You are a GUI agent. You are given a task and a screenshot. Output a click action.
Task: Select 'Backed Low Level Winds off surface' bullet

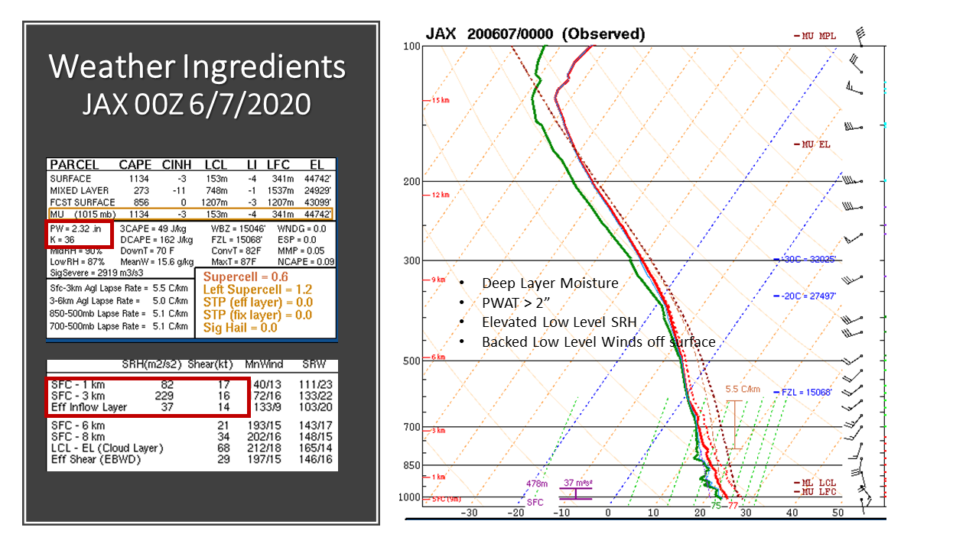[x=598, y=341]
